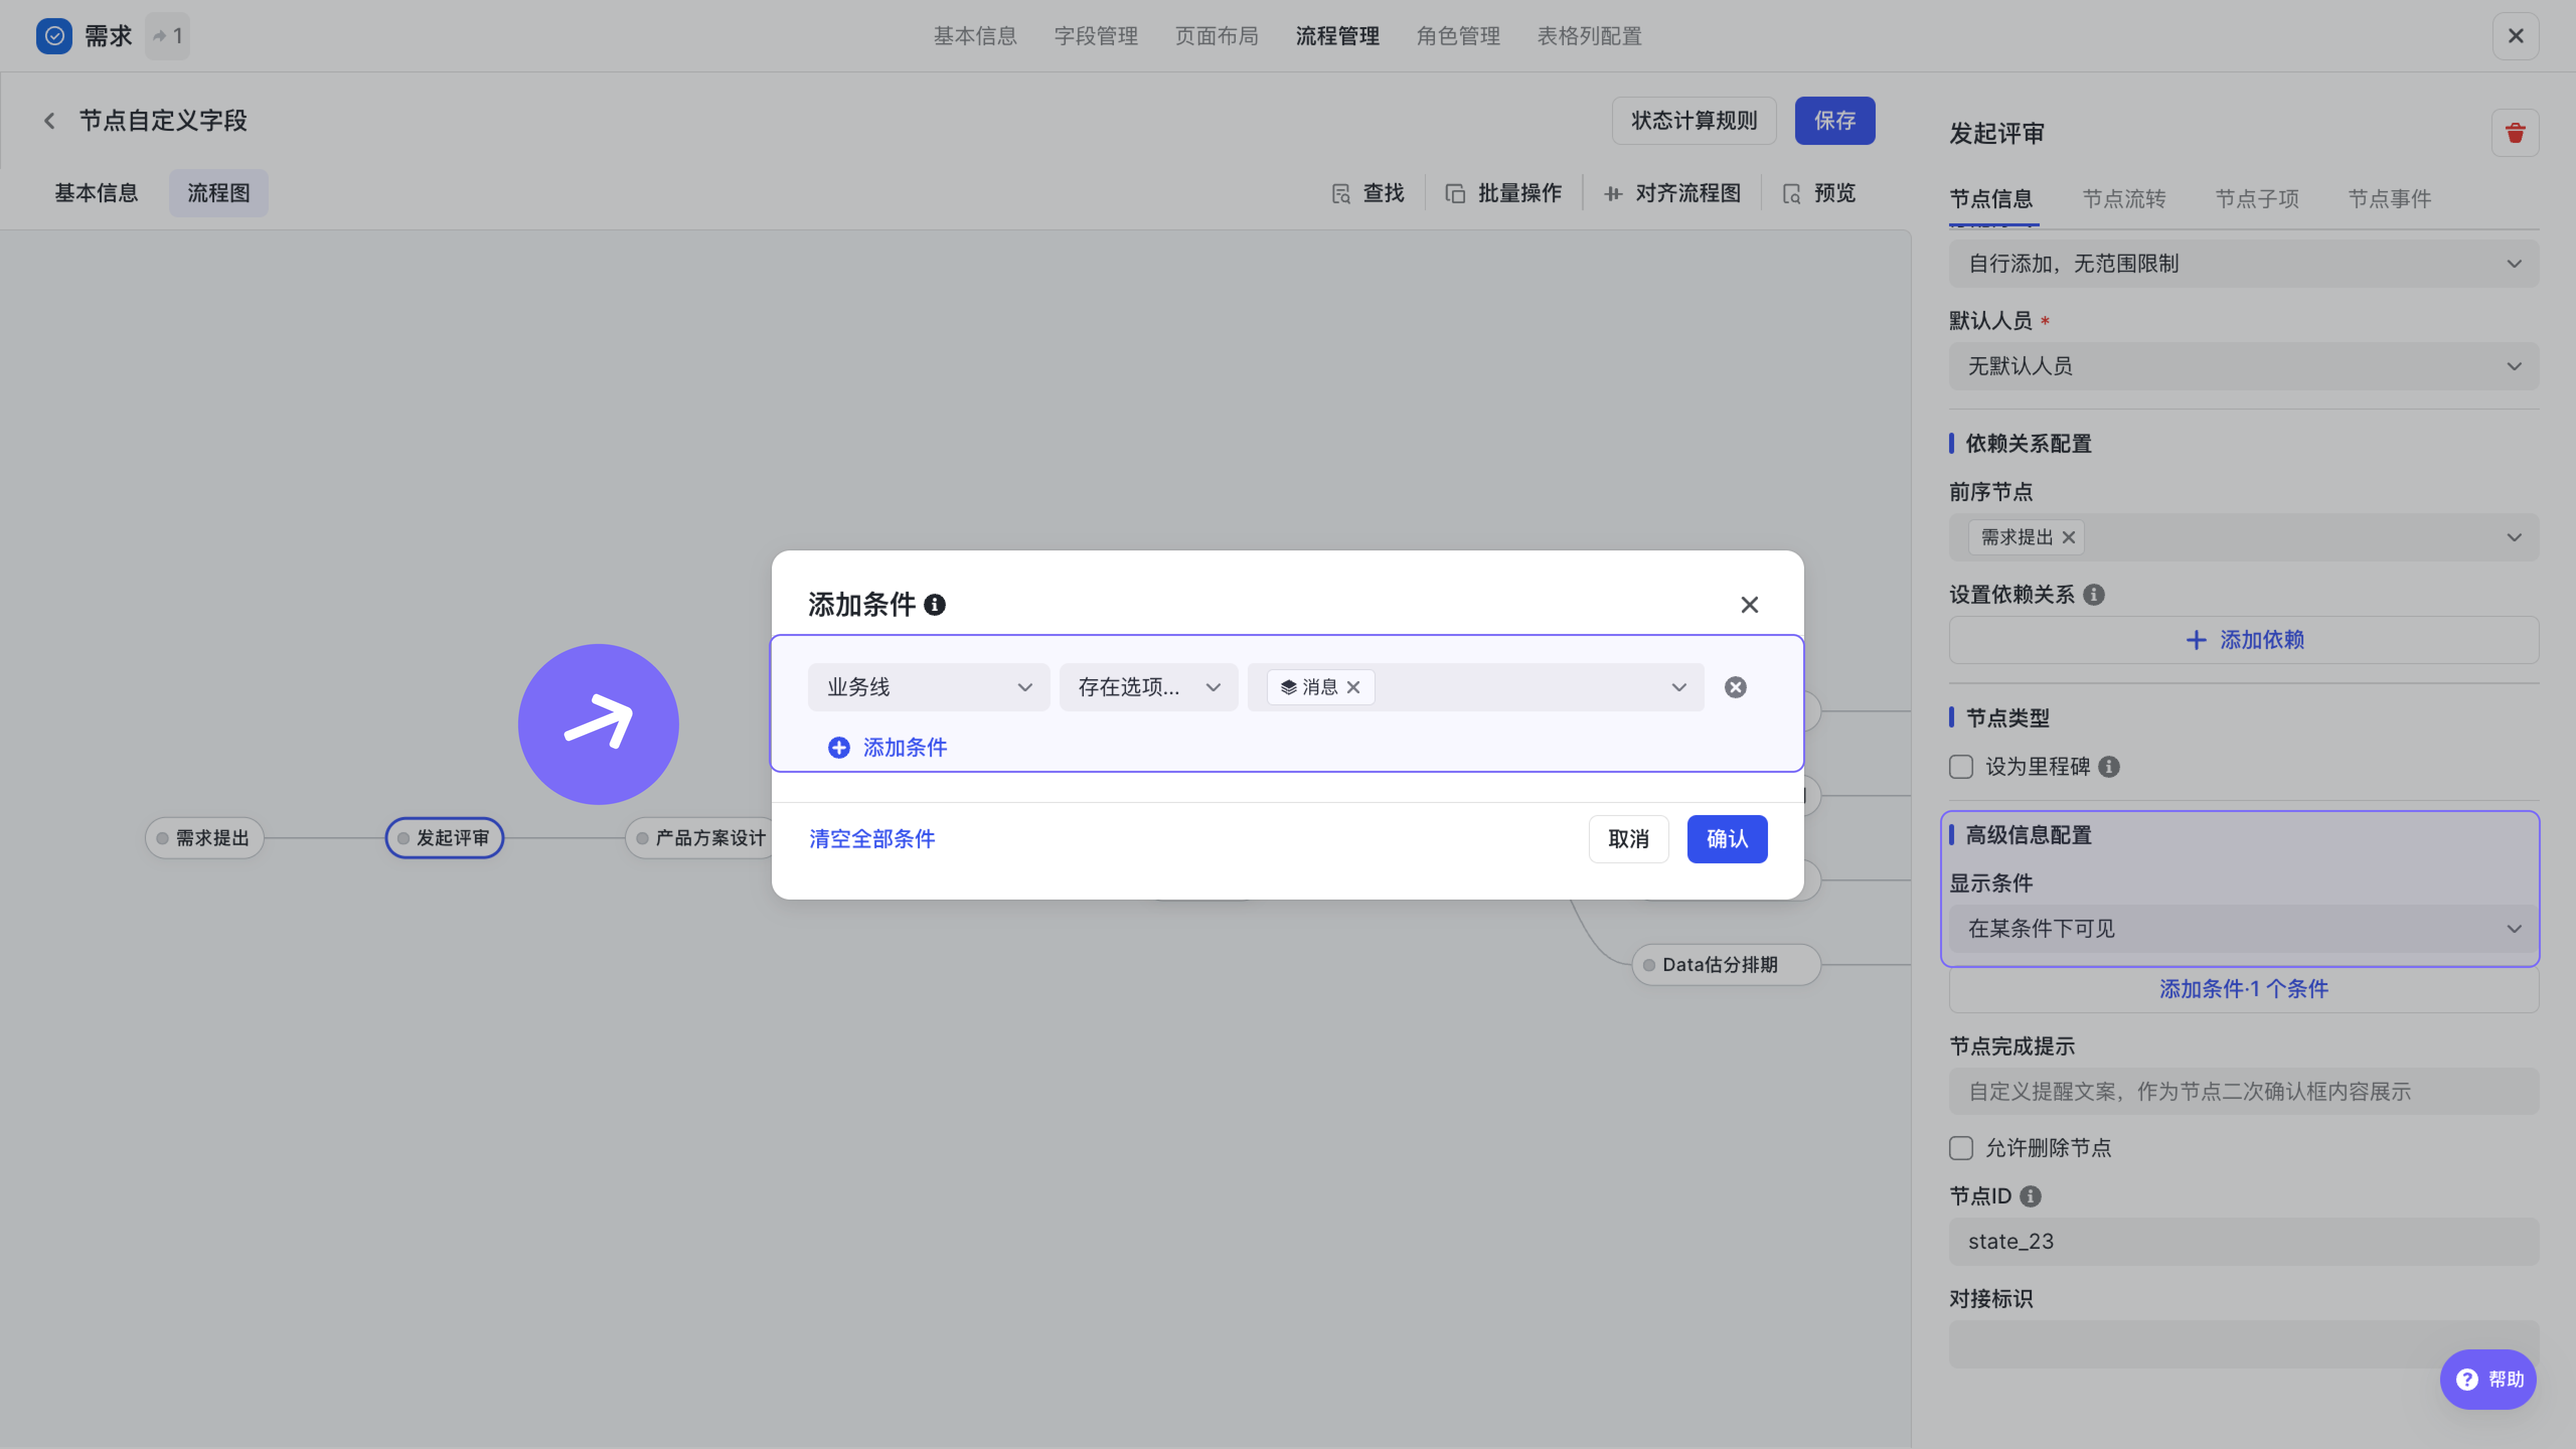2576x1449 pixels.
Task: Click the layers icon in the 消息 tag
Action: (x=1288, y=687)
